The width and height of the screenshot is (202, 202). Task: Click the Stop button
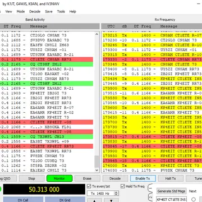click(31, 178)
